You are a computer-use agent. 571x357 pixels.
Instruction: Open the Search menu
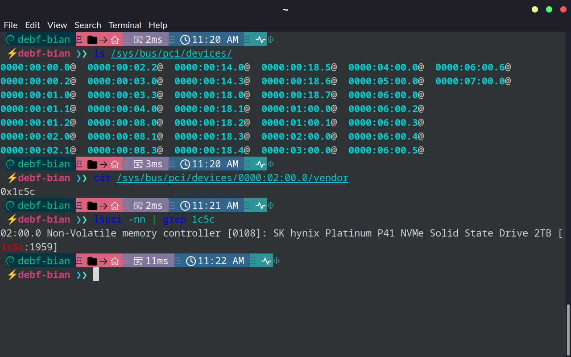click(x=87, y=25)
